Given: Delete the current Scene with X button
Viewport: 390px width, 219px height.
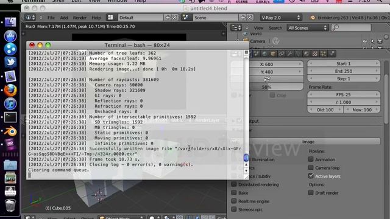Looking at the screenshot, I should pyautogui.click(x=250, y=18).
